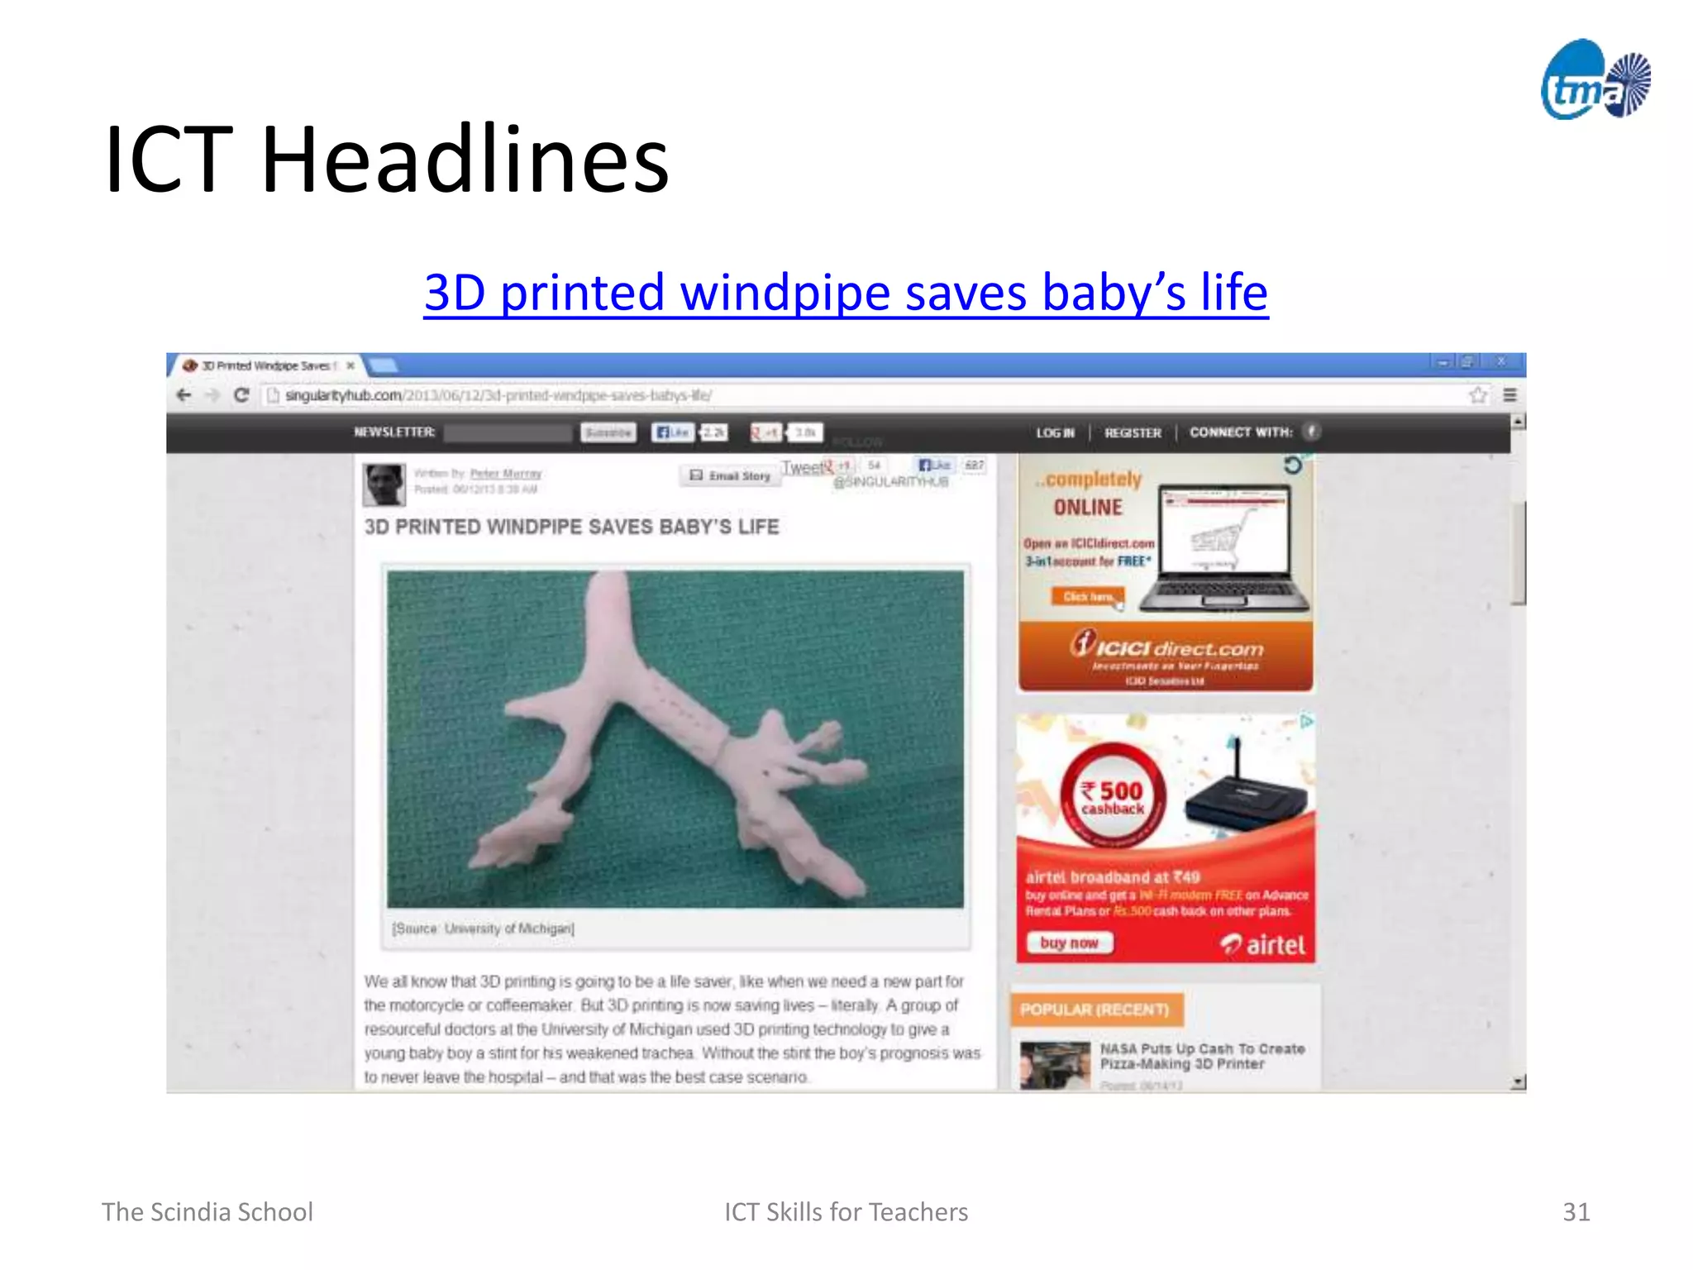This screenshot has height=1270, width=1693.
Task: Click the Facebook icon next to CONNECT WITH
Action: [x=1311, y=432]
